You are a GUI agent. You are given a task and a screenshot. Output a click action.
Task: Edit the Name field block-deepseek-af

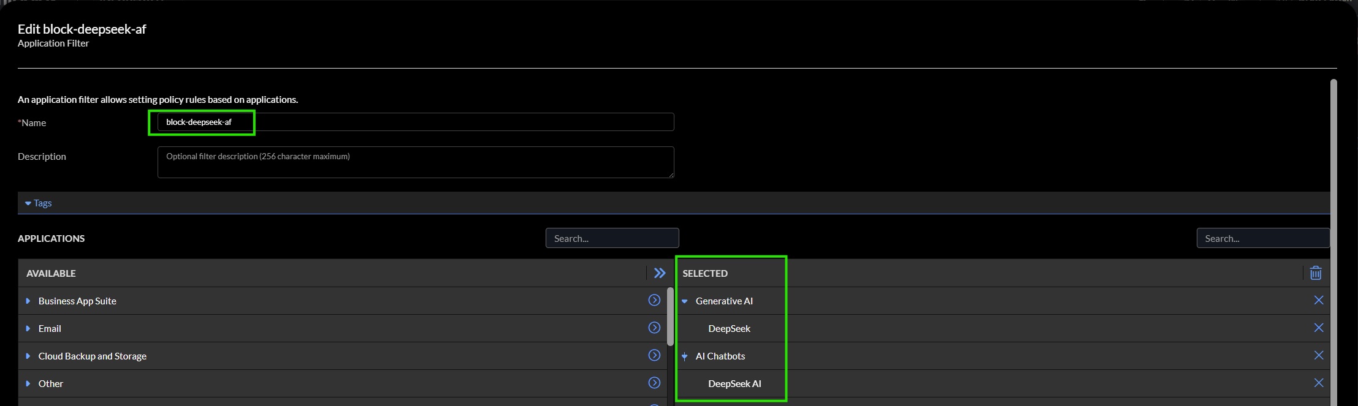[416, 122]
